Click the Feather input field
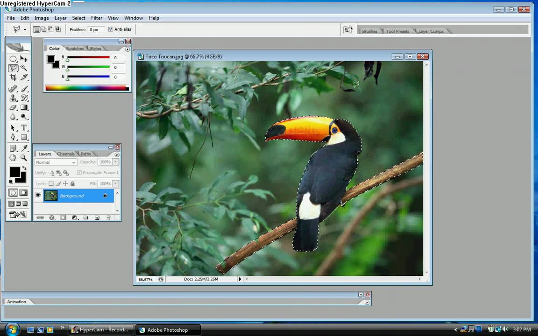This screenshot has width=538, height=336. (95, 29)
